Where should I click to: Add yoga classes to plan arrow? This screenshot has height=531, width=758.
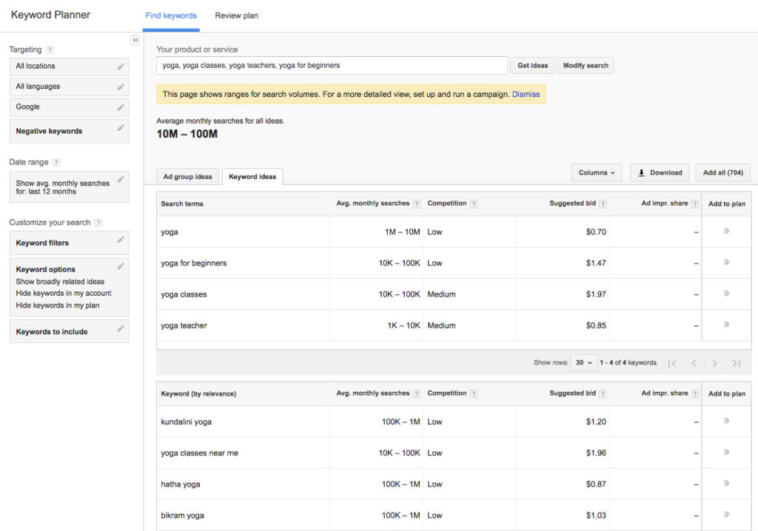[726, 294]
